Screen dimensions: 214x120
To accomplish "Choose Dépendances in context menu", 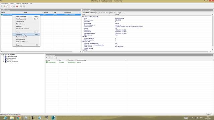I will click(26, 24).
